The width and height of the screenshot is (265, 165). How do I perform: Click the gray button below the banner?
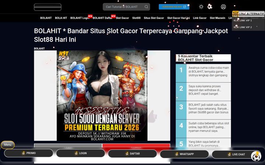pyautogui.click(x=68, y=146)
